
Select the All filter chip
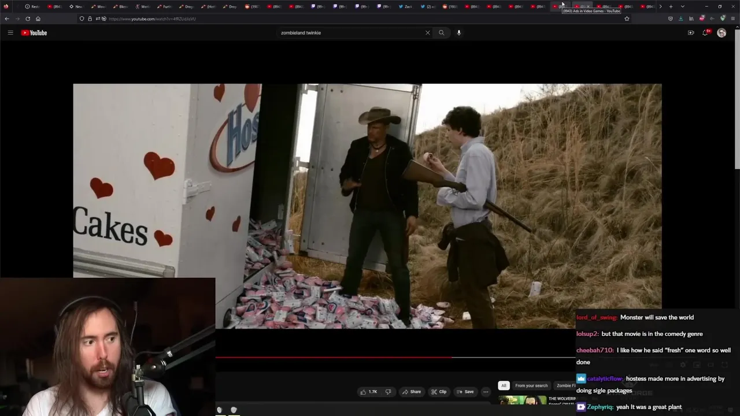504,385
